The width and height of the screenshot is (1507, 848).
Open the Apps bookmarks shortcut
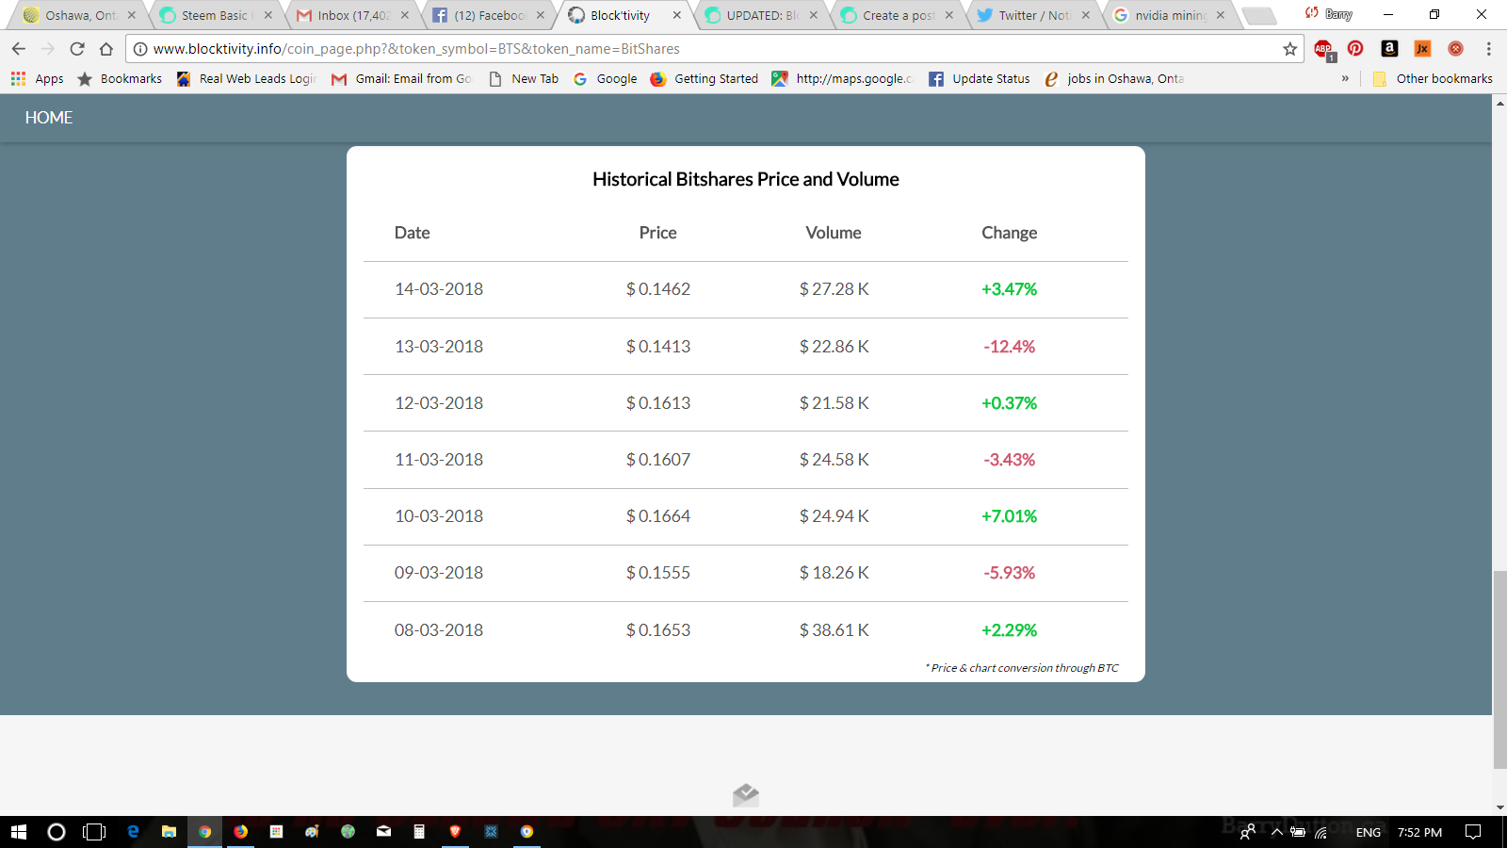coord(38,79)
